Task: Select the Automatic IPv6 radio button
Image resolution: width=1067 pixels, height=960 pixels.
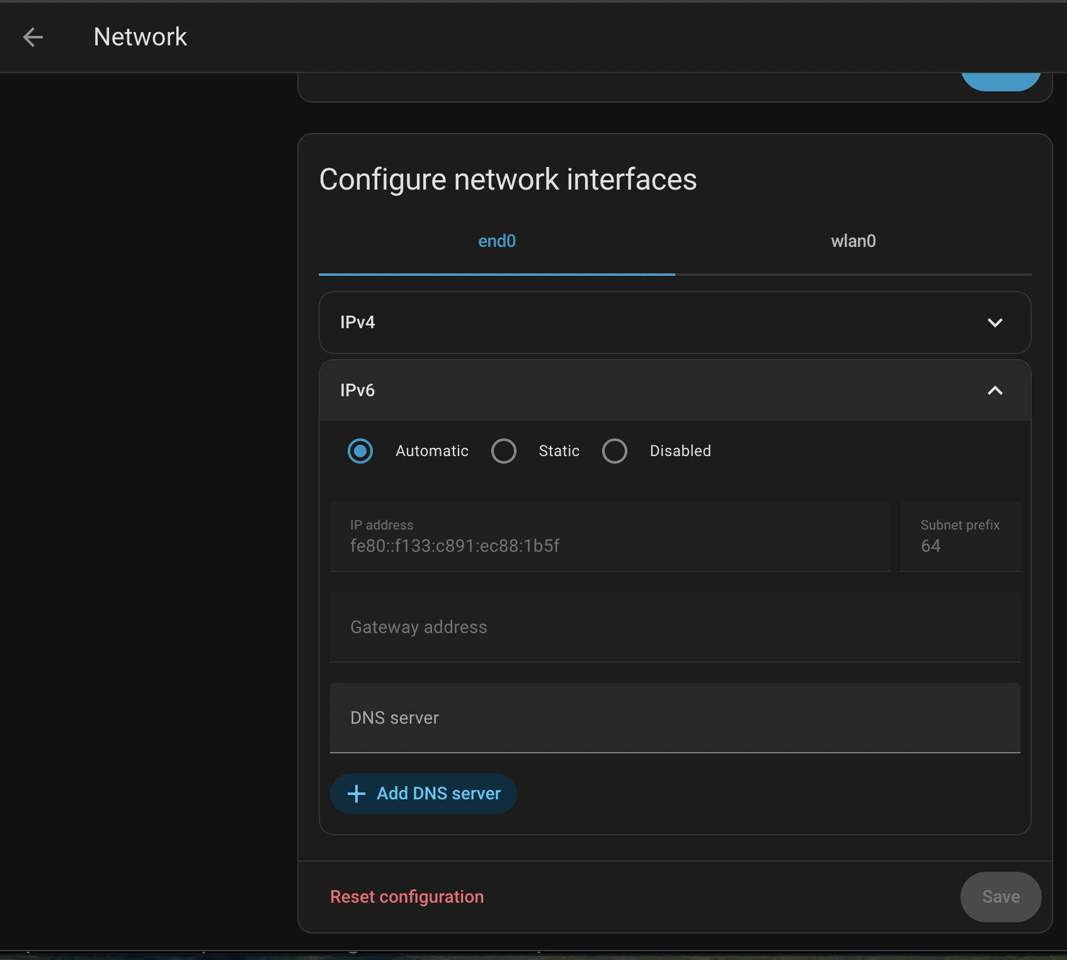Action: tap(360, 451)
